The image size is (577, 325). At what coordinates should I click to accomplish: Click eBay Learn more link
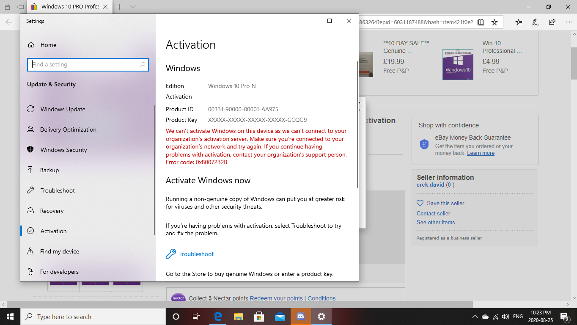click(x=481, y=153)
